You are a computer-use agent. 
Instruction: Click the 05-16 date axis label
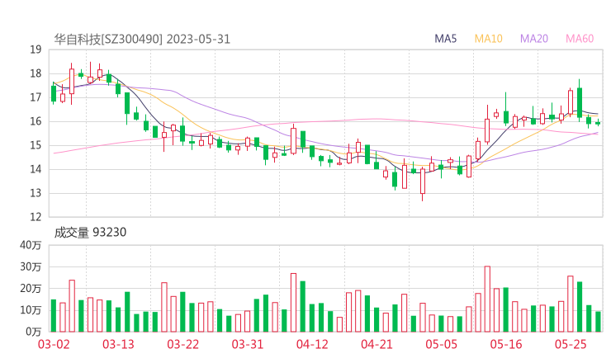506,344
